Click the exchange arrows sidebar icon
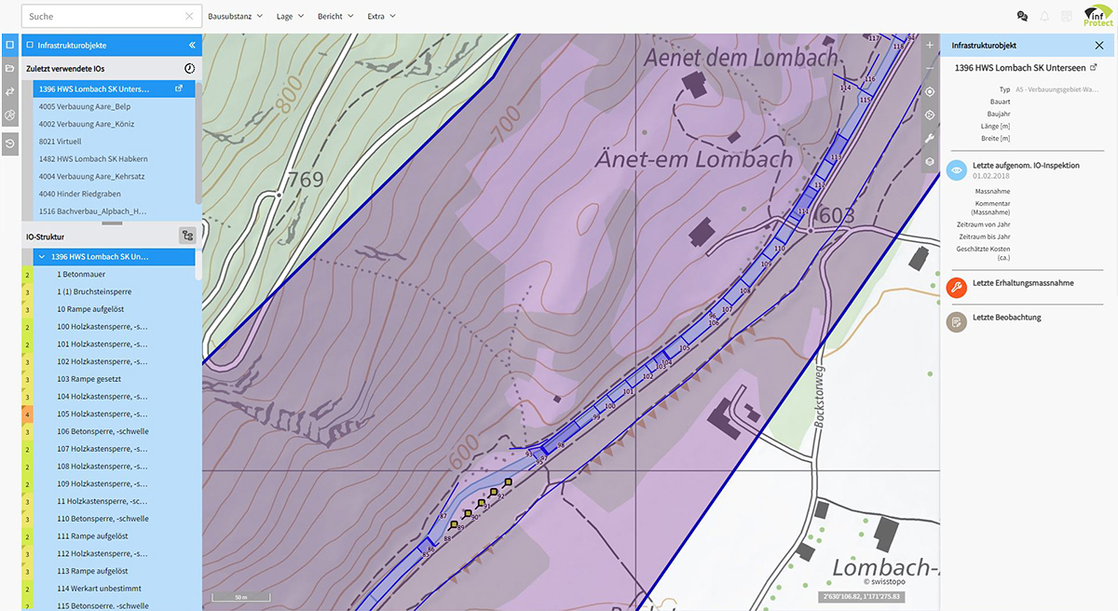Viewport: 1118px width, 611px height. 9,92
